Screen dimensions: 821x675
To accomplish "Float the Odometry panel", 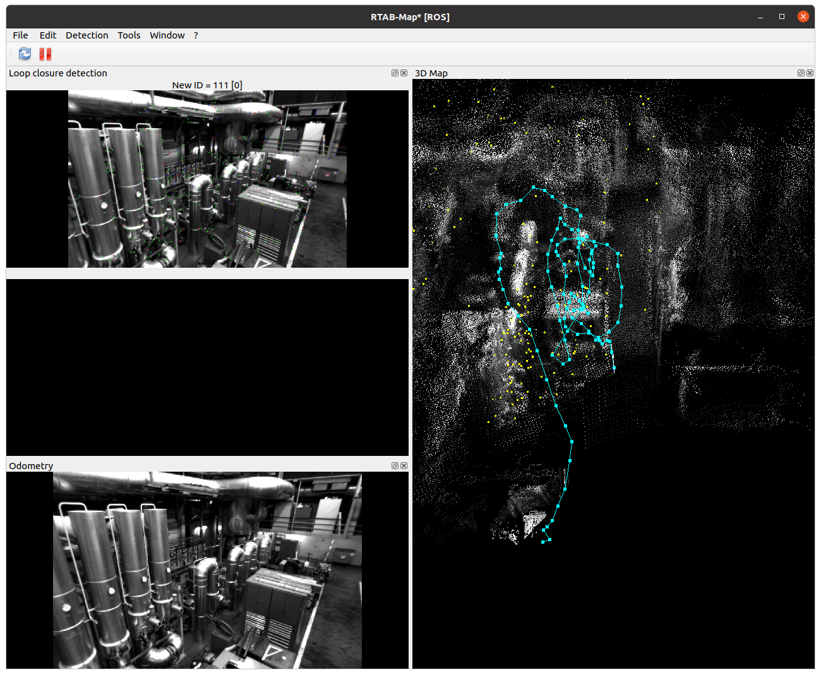I will pos(395,466).
